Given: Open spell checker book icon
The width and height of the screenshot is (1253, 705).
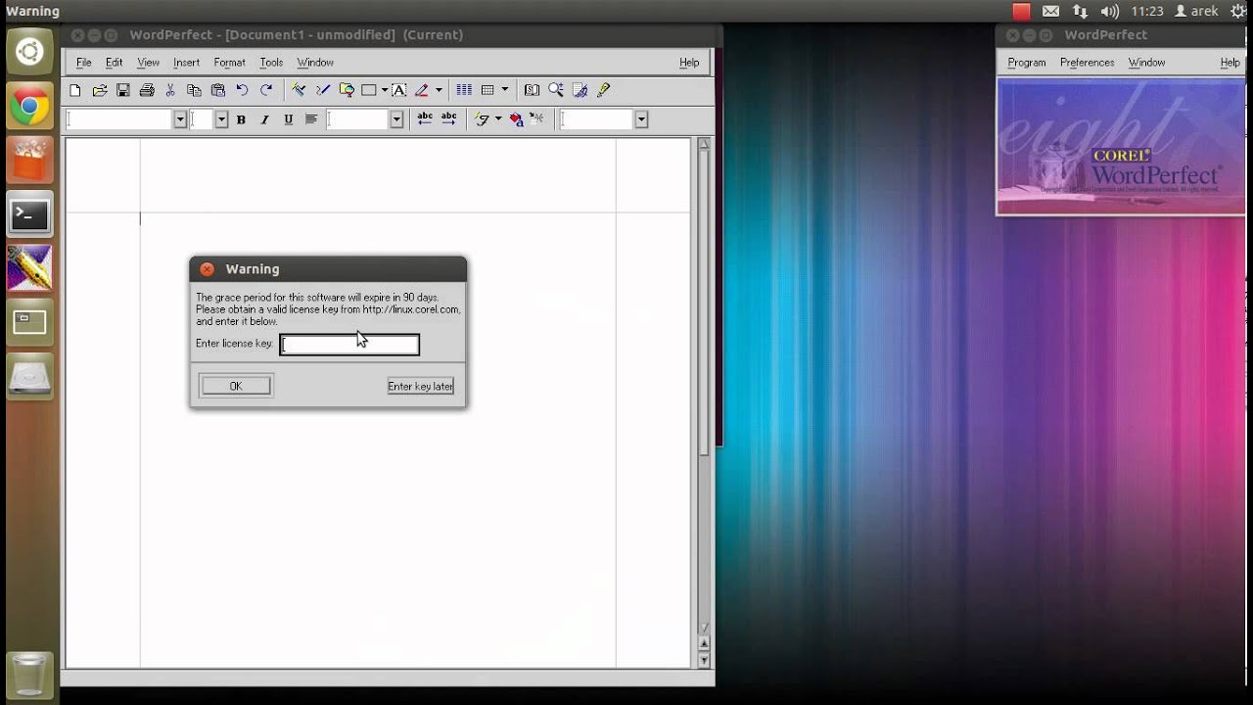Looking at the screenshot, I should [532, 90].
